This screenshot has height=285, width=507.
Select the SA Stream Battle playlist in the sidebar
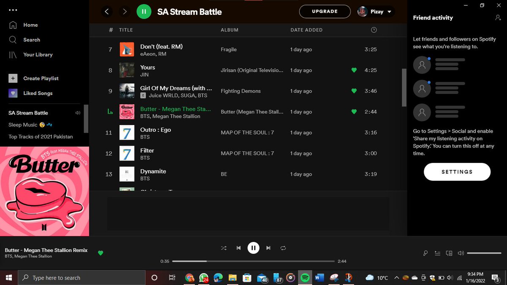pos(28,113)
